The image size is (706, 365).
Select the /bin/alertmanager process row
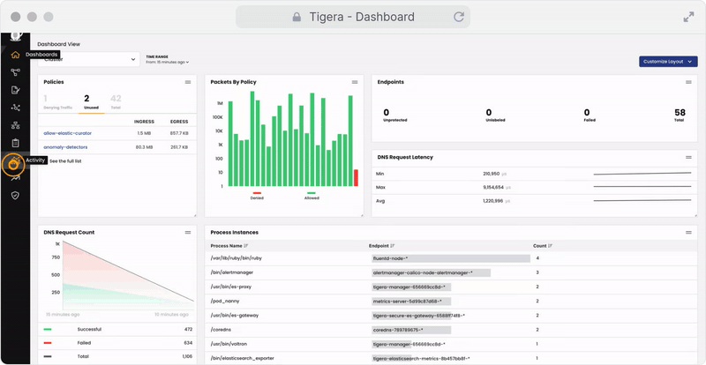pos(451,272)
